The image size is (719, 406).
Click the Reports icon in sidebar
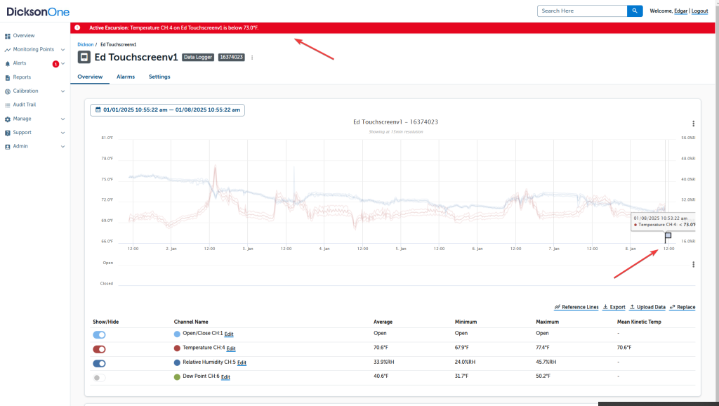pyautogui.click(x=8, y=77)
